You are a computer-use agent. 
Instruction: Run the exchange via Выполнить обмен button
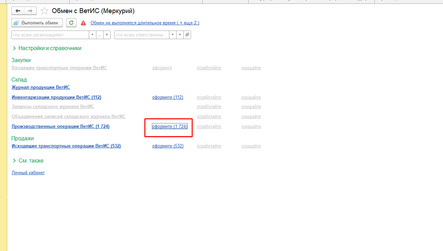point(37,23)
